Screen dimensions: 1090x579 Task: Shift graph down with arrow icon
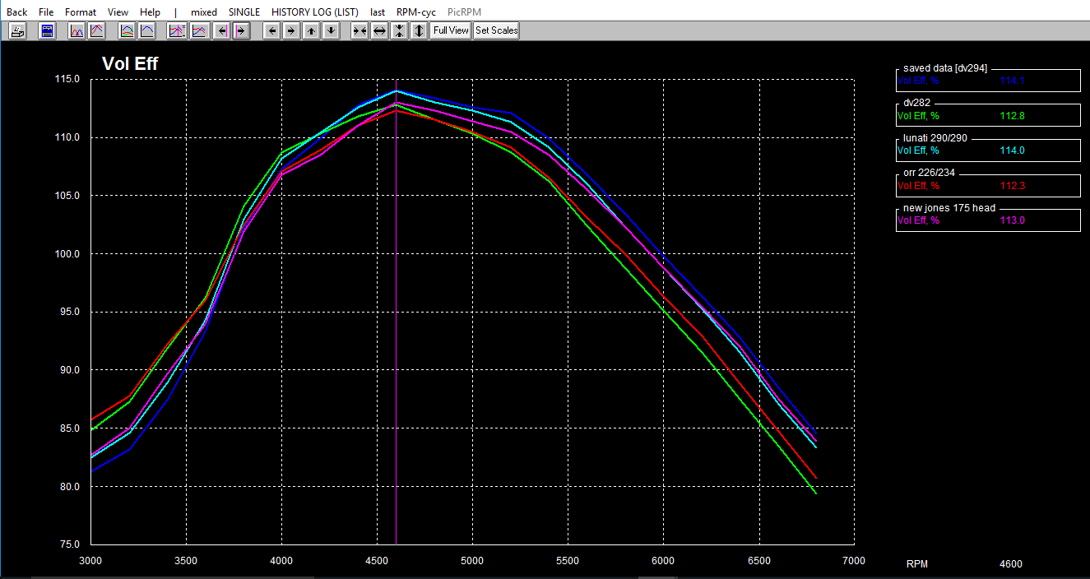click(331, 31)
